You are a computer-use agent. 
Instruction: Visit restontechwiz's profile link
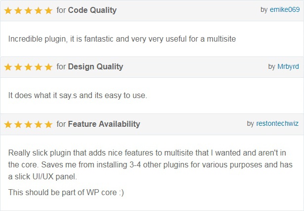pyautogui.click(x=277, y=123)
